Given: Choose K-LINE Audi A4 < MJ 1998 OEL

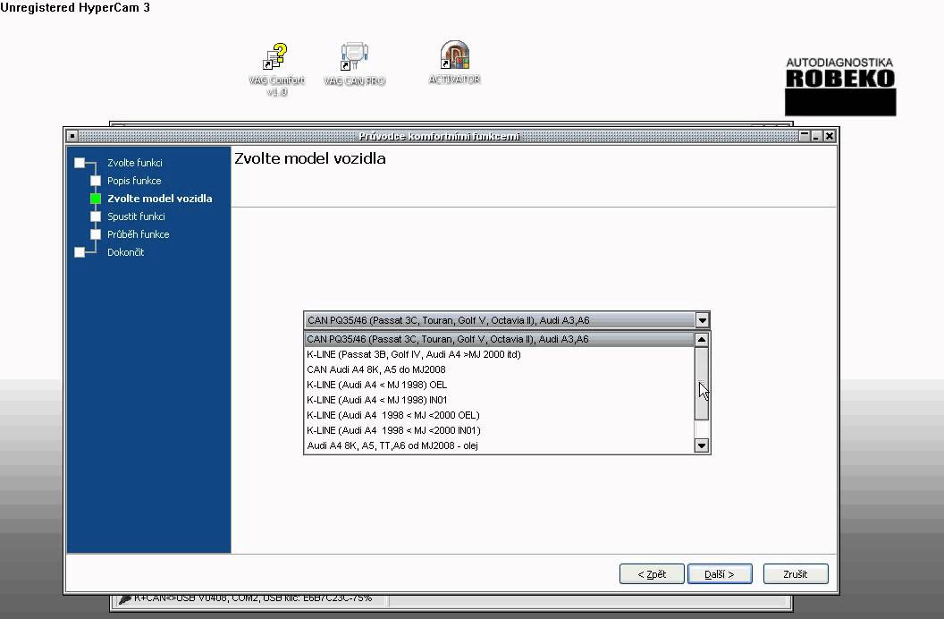Looking at the screenshot, I should (x=499, y=385).
